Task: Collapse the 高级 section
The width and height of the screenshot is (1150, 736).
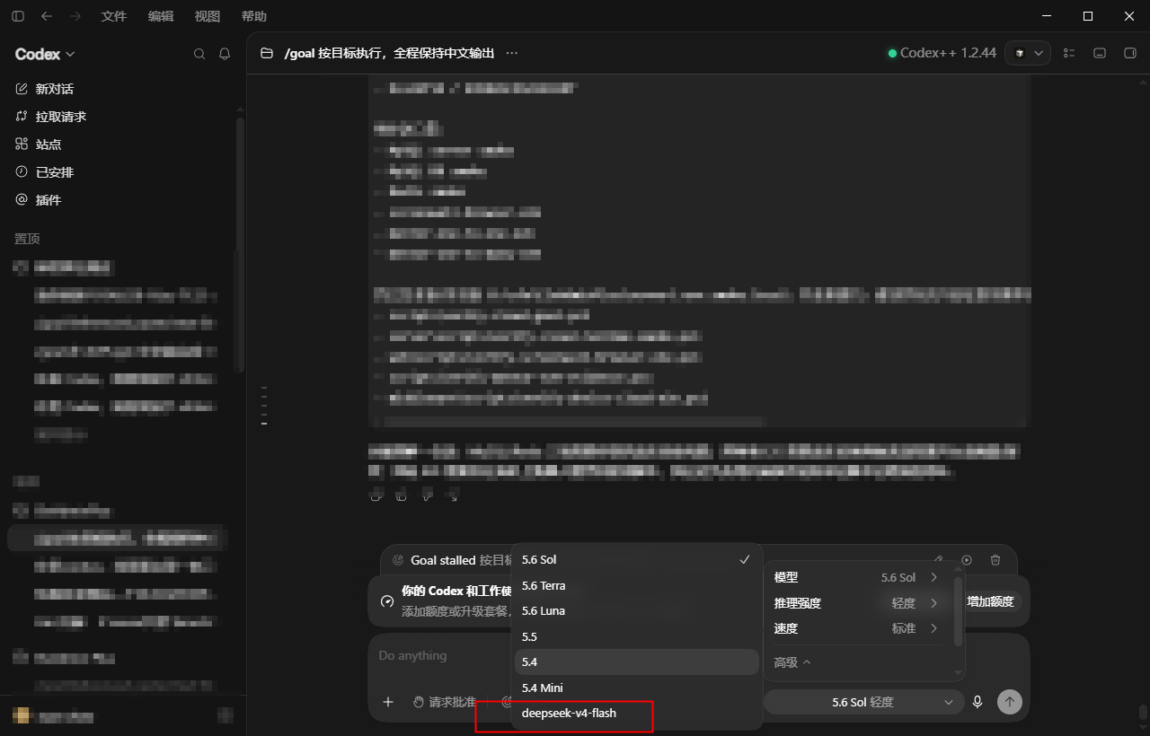Action: coord(792,662)
